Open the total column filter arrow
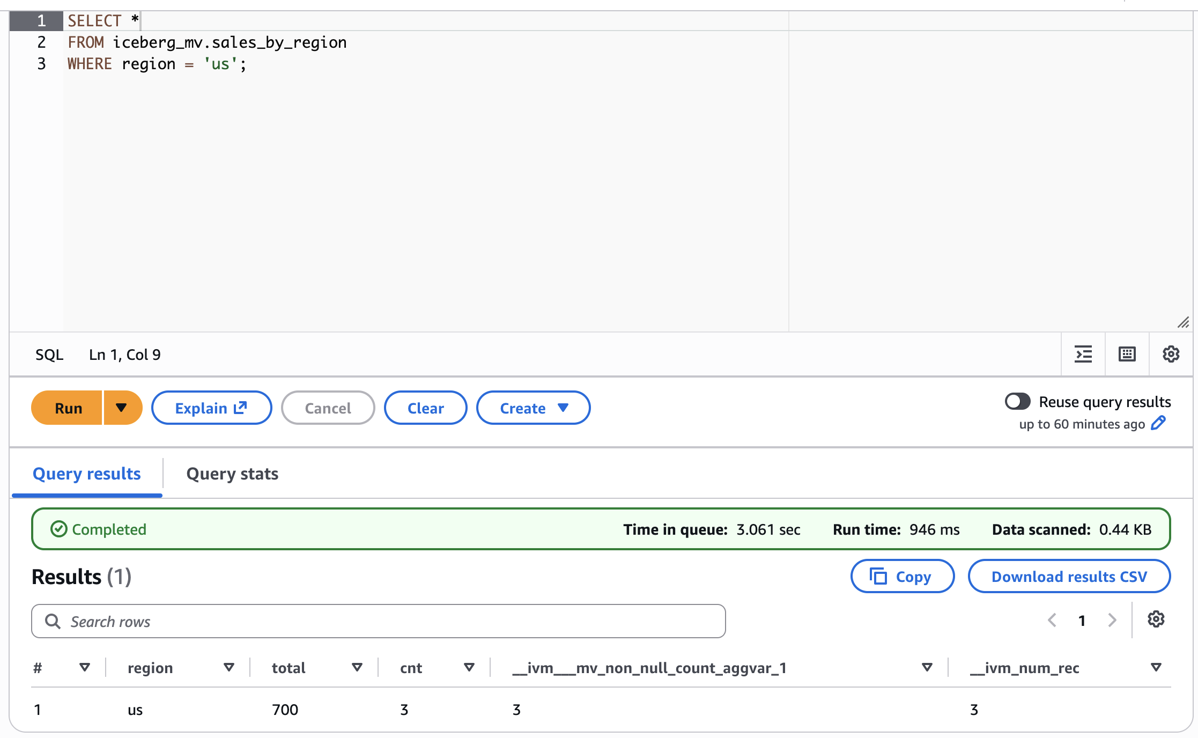The width and height of the screenshot is (1198, 738). (x=357, y=668)
